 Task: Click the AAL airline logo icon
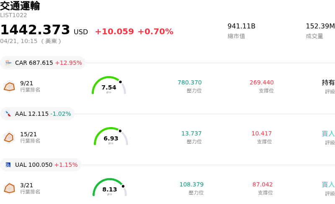click(x=8, y=114)
